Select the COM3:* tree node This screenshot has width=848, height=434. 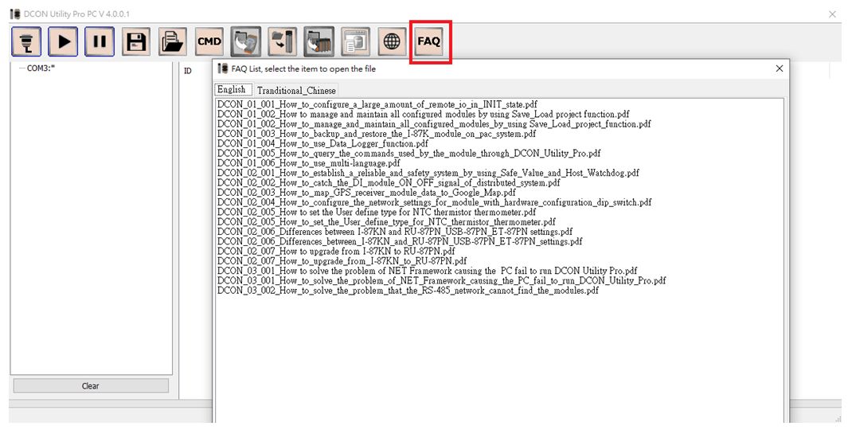(x=41, y=68)
